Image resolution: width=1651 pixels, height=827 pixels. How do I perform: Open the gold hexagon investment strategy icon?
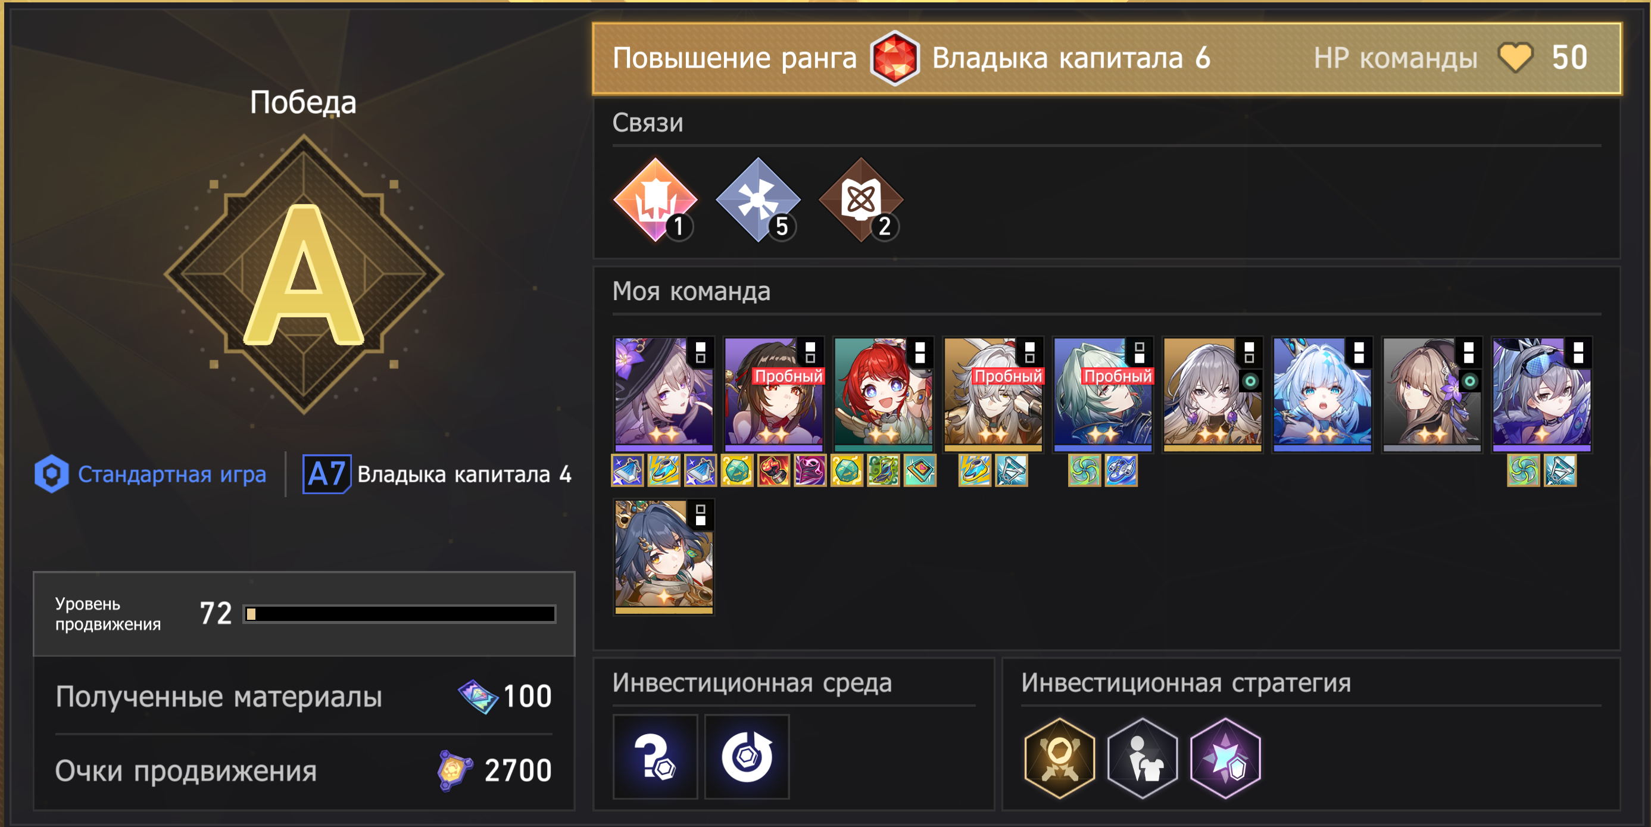pyautogui.click(x=1059, y=758)
